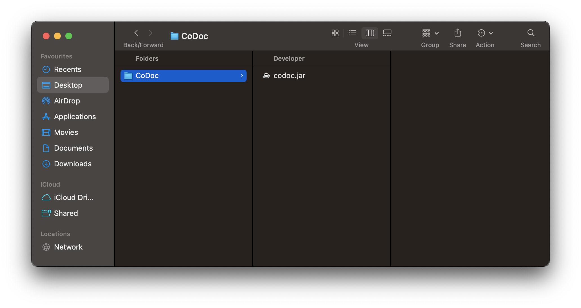Click the Documents page icon
Screen dimensions: 581x308
[x=46, y=148]
